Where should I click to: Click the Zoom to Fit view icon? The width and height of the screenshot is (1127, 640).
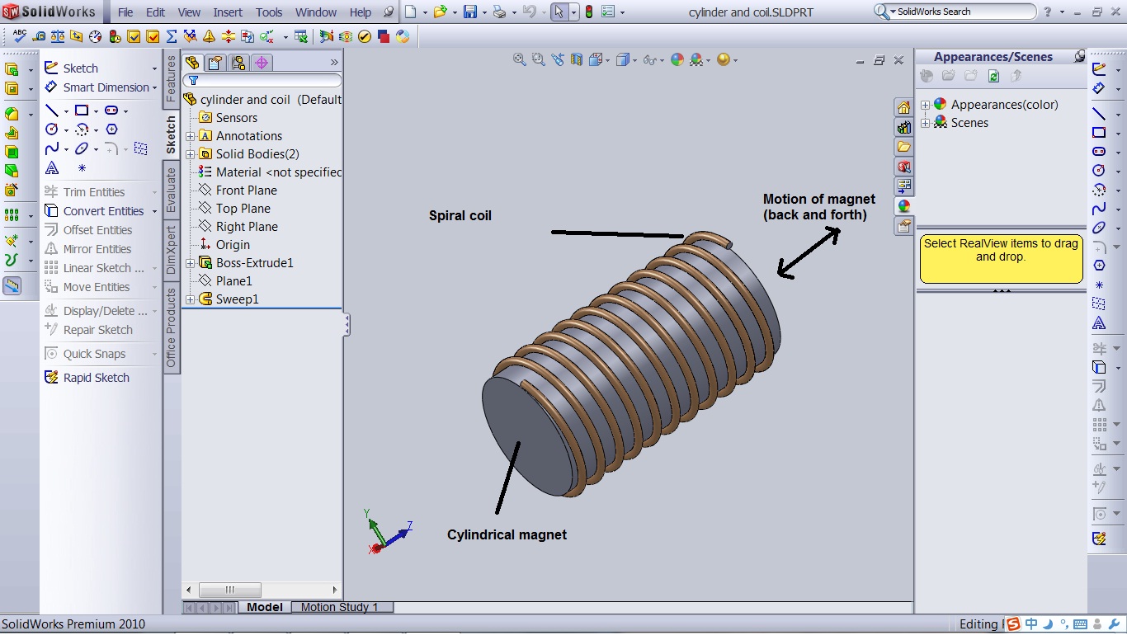(x=519, y=59)
